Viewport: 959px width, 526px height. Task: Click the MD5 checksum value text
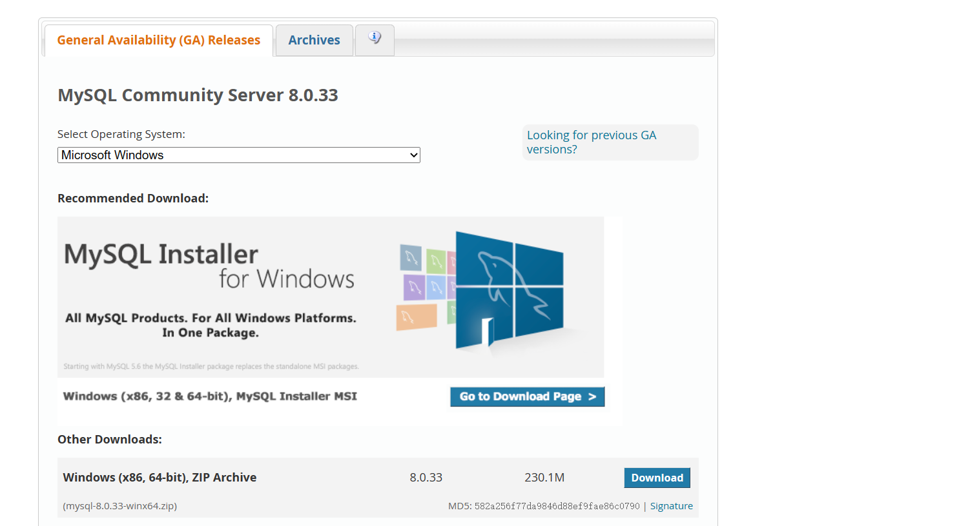point(557,506)
